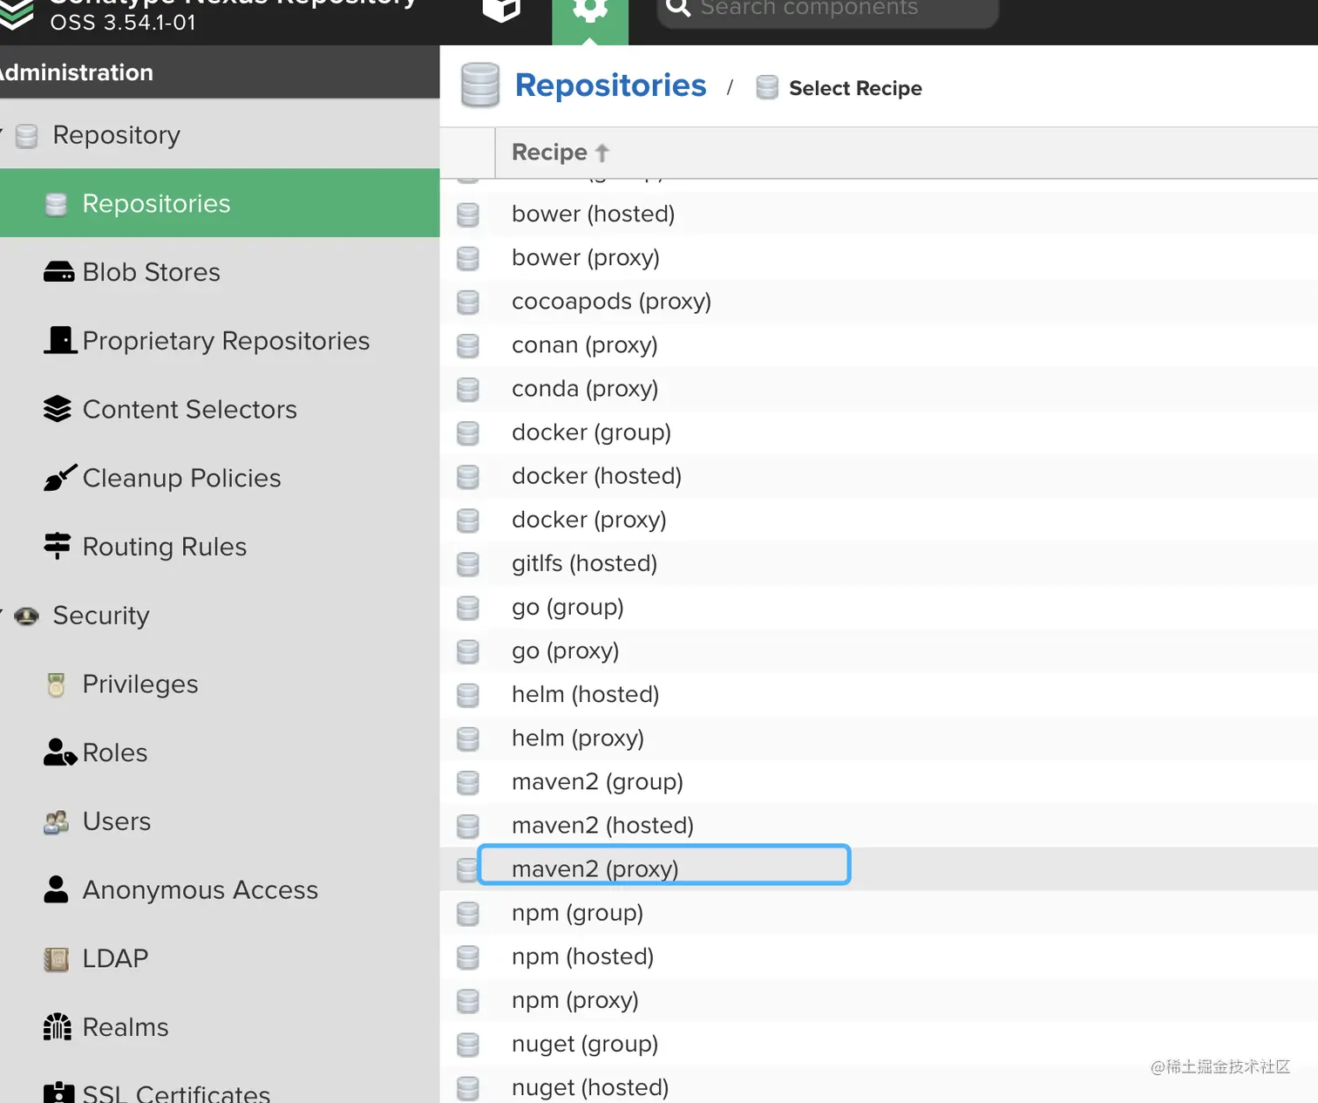Click the Search components field
The height and width of the screenshot is (1103, 1318).
pos(828,10)
